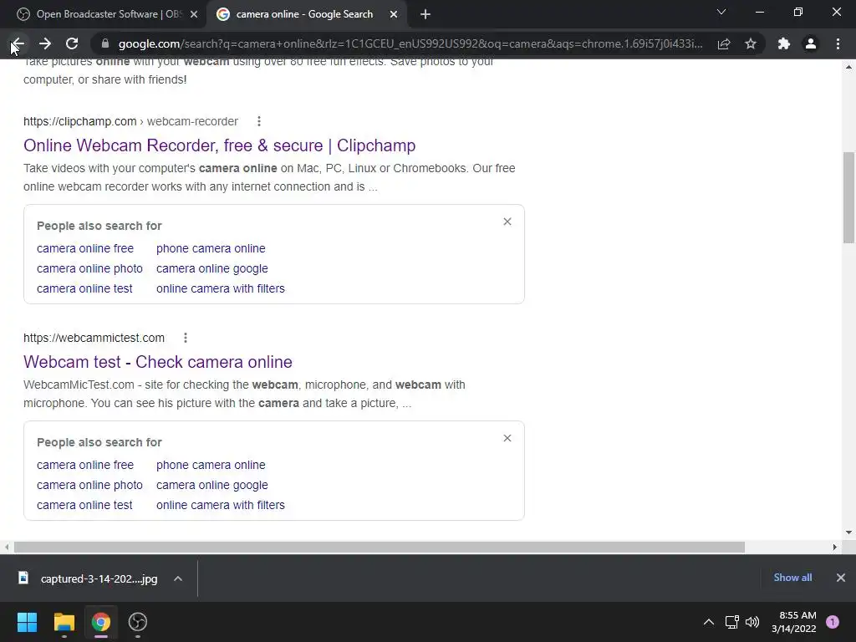Switch to Open Broadcaster Software tab
Screen dimensions: 856x642
[x=107, y=15]
